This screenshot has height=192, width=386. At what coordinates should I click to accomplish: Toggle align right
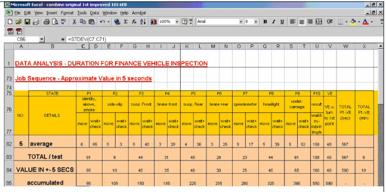(x=310, y=22)
